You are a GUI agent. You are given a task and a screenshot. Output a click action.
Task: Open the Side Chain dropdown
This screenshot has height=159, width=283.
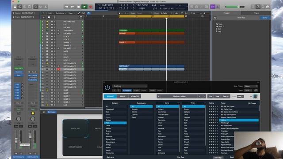click(x=251, y=87)
